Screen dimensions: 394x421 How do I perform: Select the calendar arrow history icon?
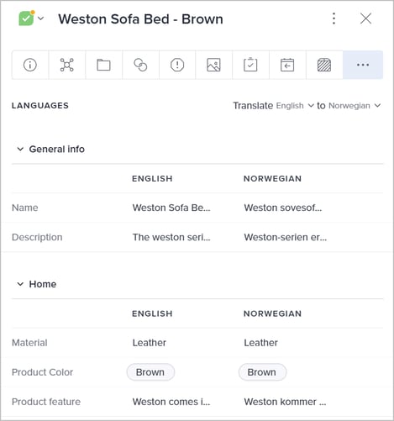pyautogui.click(x=287, y=65)
